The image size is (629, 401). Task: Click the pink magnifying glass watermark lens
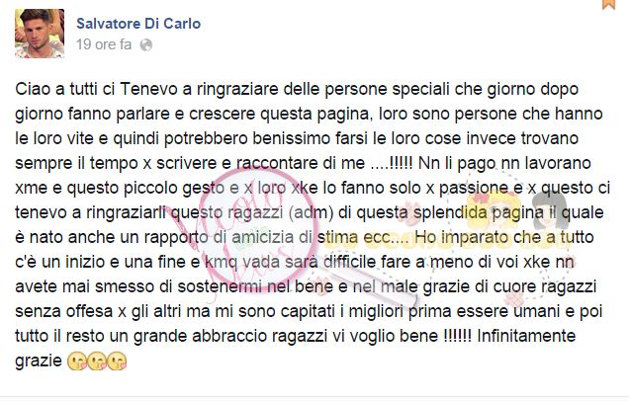click(x=255, y=225)
